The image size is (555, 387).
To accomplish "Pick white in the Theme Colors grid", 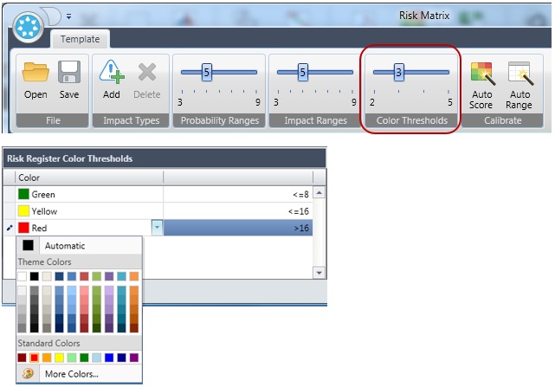I will click(23, 277).
